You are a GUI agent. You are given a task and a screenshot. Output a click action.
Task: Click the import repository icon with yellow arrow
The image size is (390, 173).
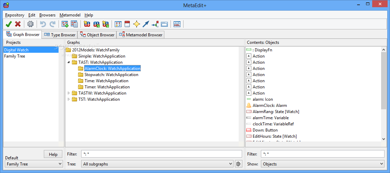(87, 24)
